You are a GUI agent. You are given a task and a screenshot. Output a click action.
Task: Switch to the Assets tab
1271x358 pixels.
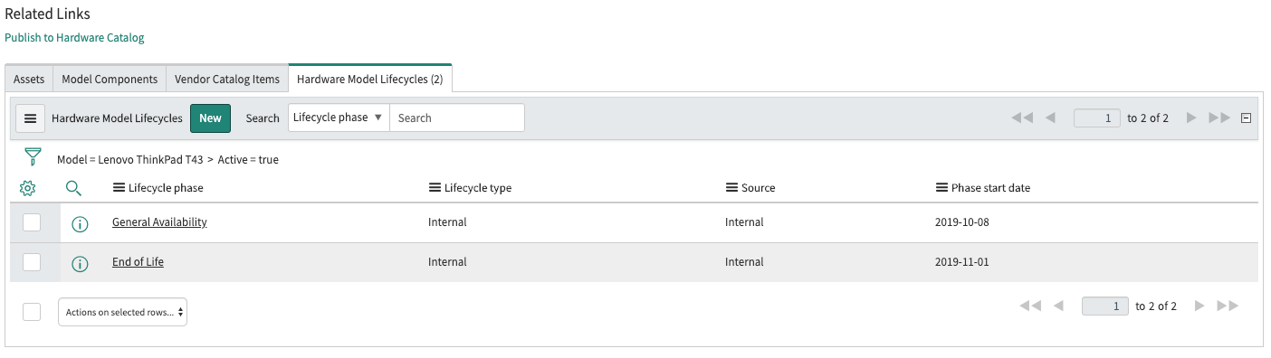tap(29, 80)
